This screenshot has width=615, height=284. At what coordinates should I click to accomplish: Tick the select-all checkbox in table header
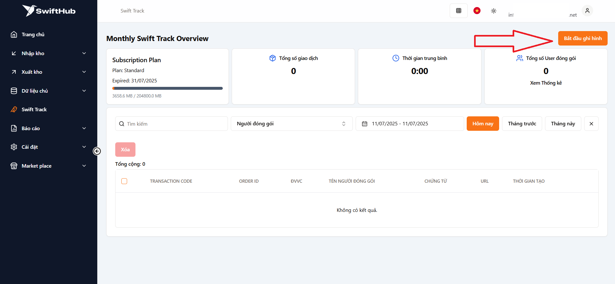point(124,181)
